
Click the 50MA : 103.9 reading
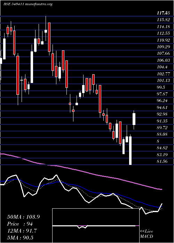23,217
